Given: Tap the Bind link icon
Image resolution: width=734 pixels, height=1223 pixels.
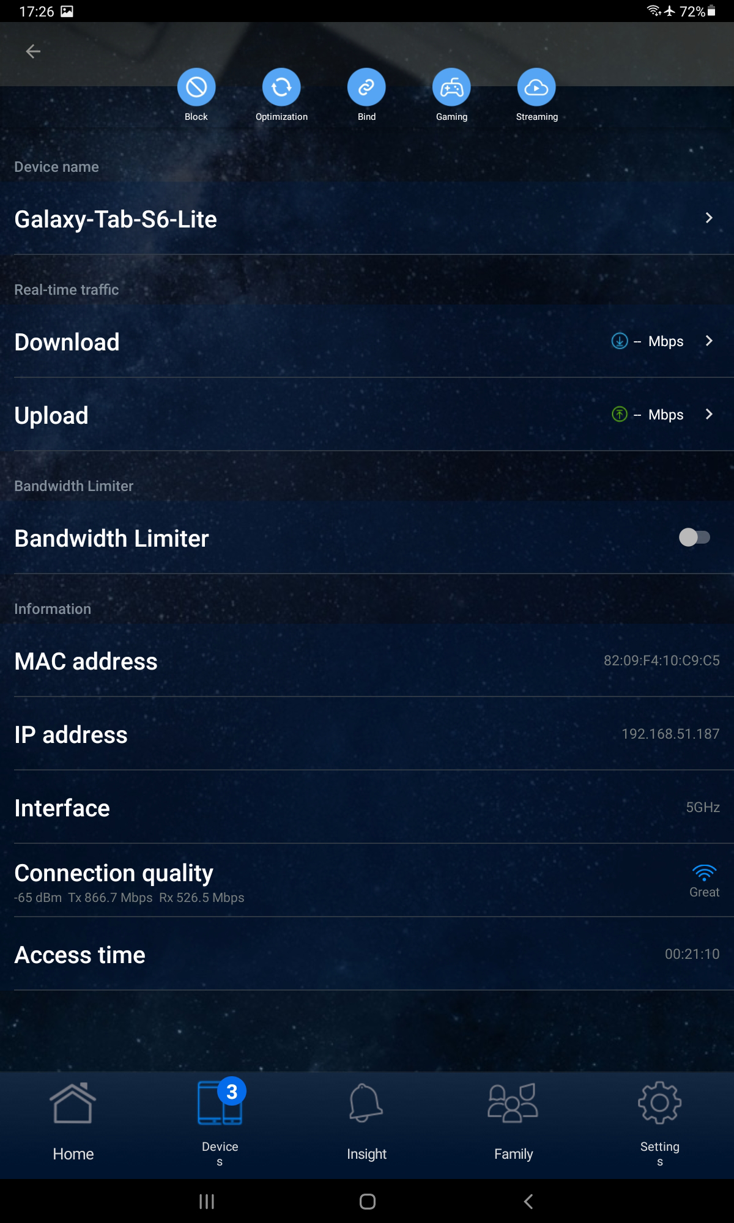Looking at the screenshot, I should click(366, 87).
